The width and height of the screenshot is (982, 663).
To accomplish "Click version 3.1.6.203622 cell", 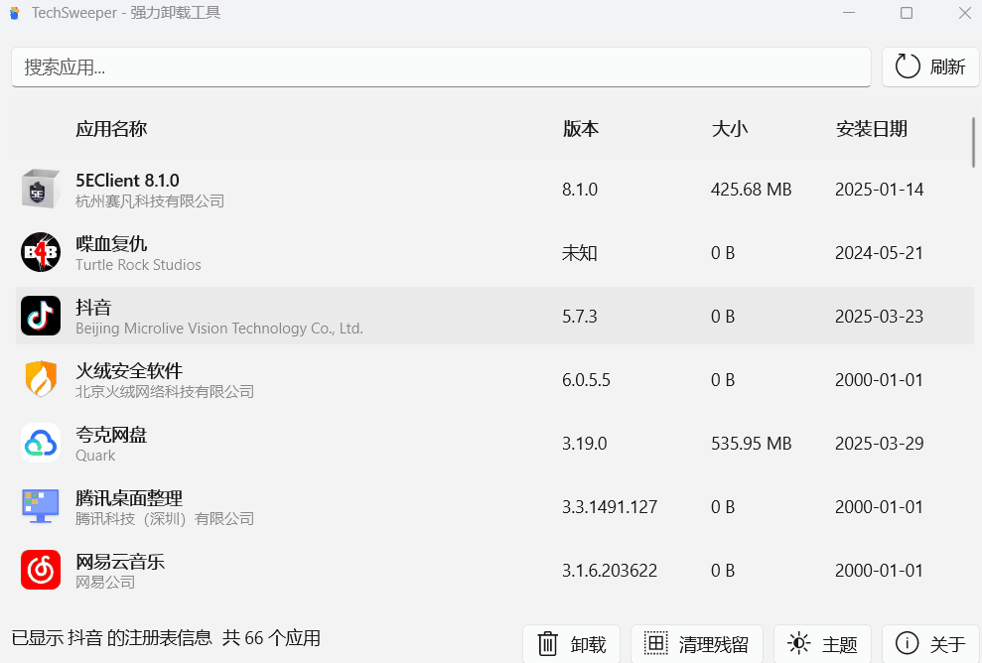I will point(610,571).
